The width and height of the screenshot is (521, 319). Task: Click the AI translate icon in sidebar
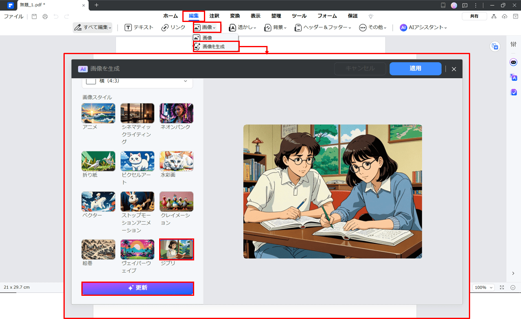(x=513, y=77)
